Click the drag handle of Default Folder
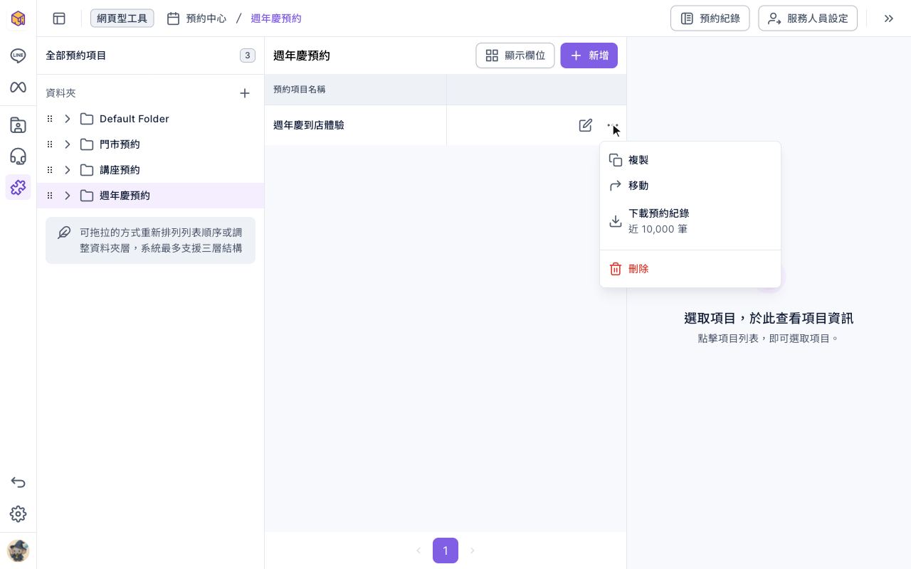 click(x=50, y=119)
